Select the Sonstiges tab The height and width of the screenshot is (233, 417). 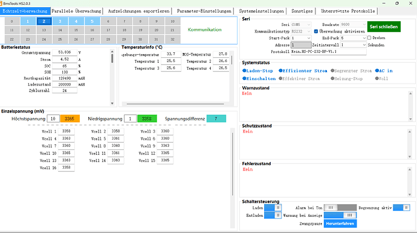(x=302, y=11)
